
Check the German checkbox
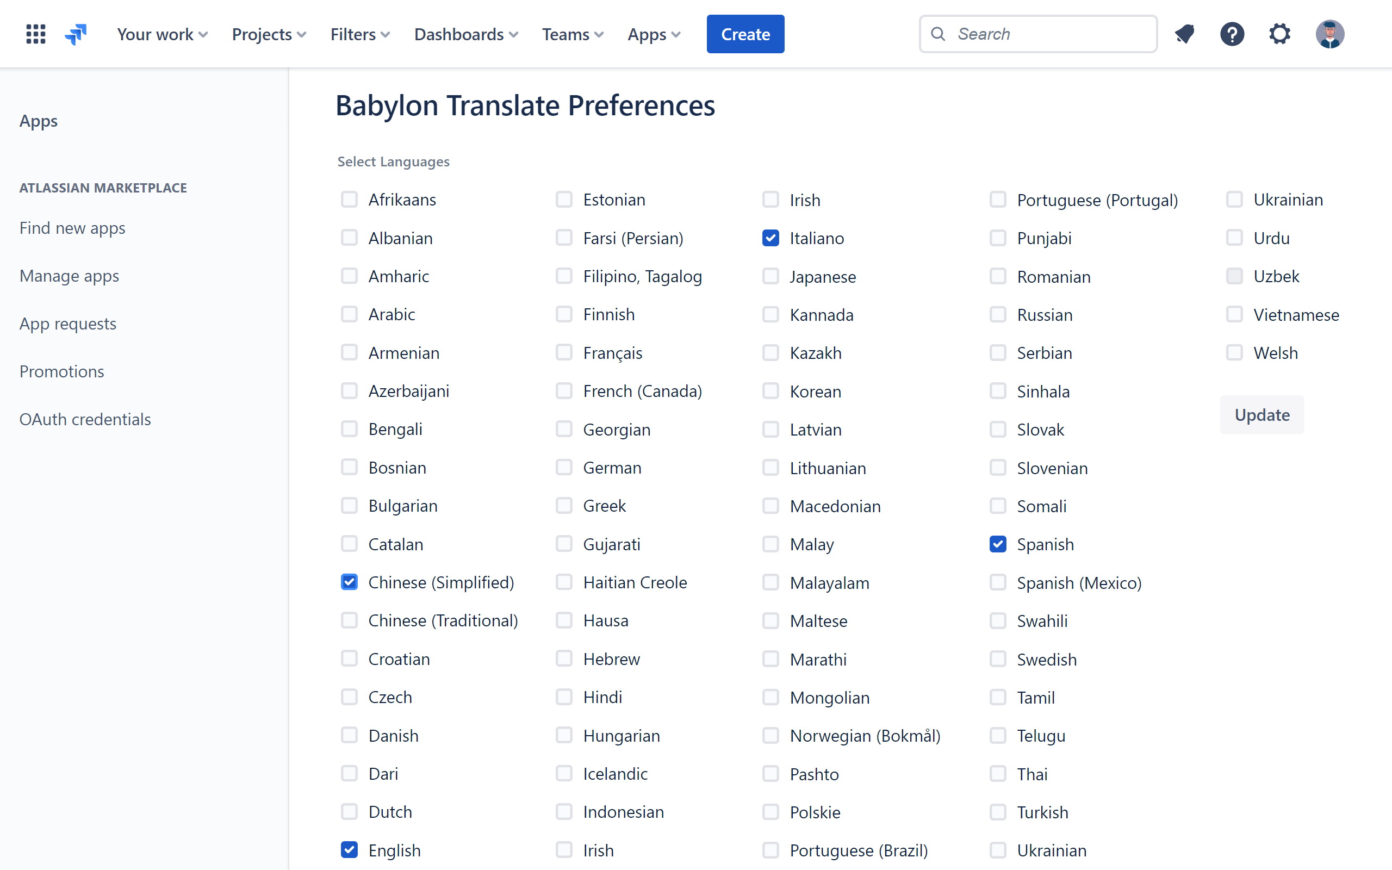(564, 467)
